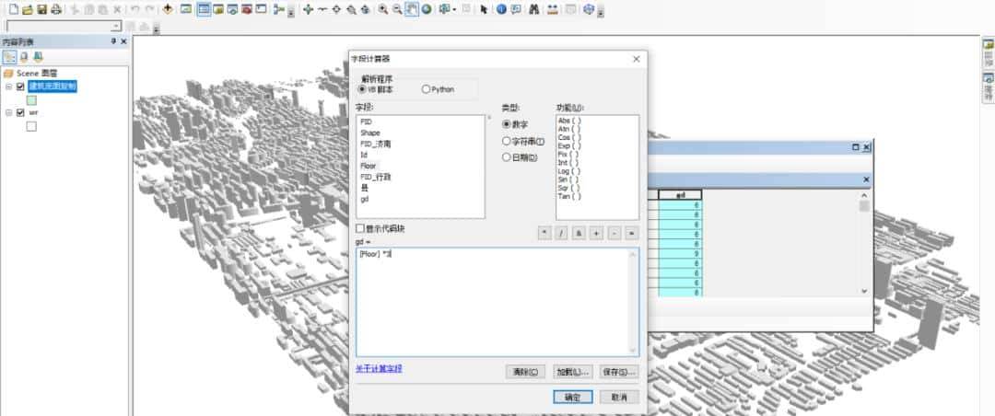The width and height of the screenshot is (995, 416).
Task: Open the dropdown arrow beside the green-arrow view icon
Action: [454, 9]
